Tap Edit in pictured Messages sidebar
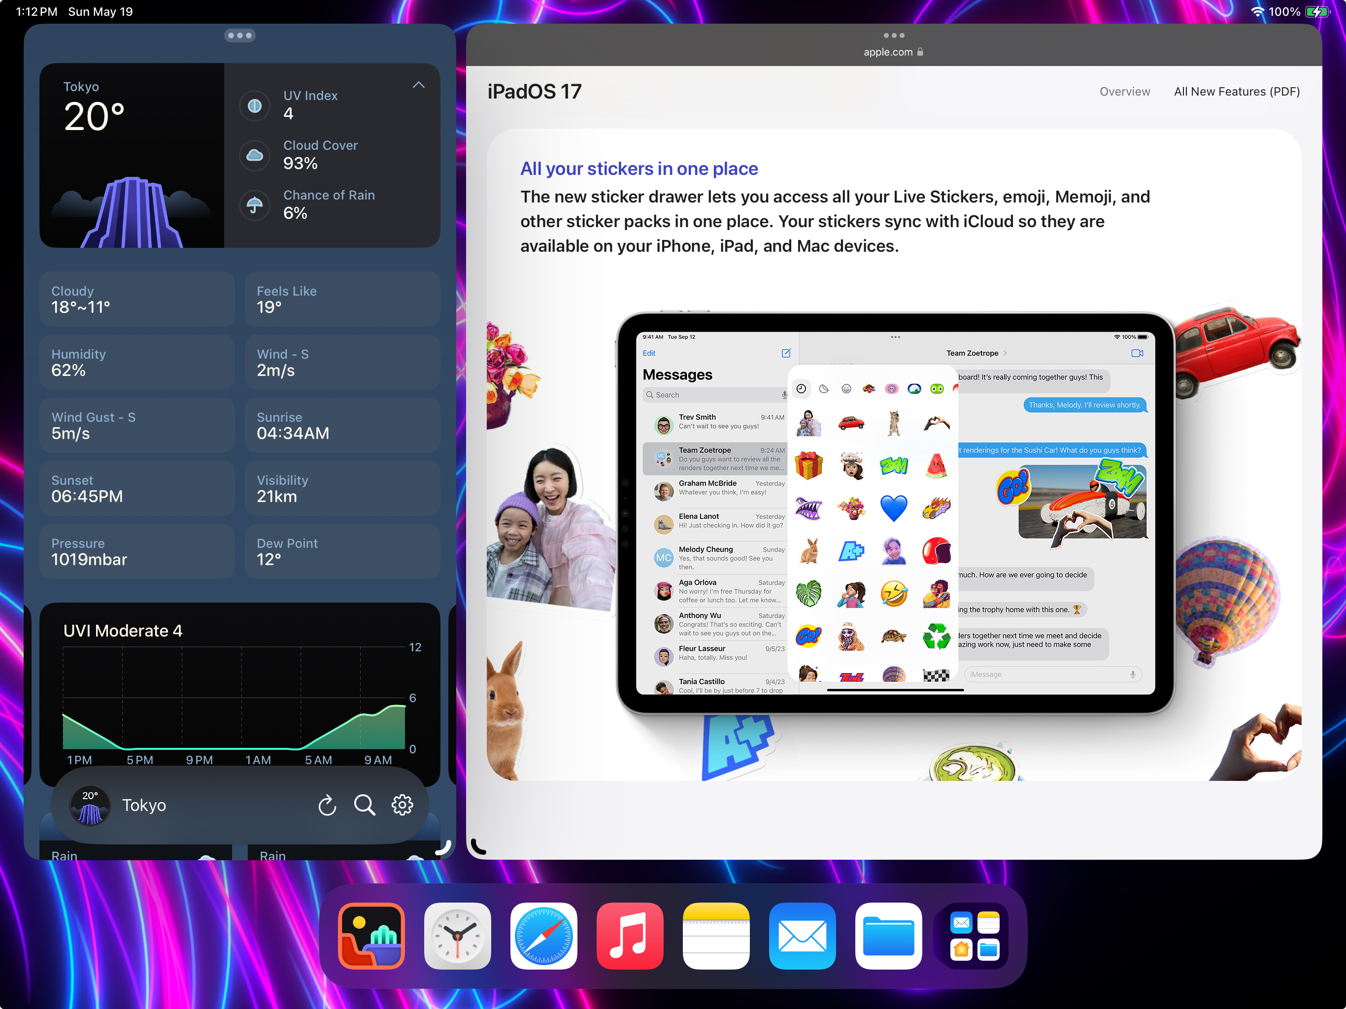The height and width of the screenshot is (1009, 1346). 649,353
